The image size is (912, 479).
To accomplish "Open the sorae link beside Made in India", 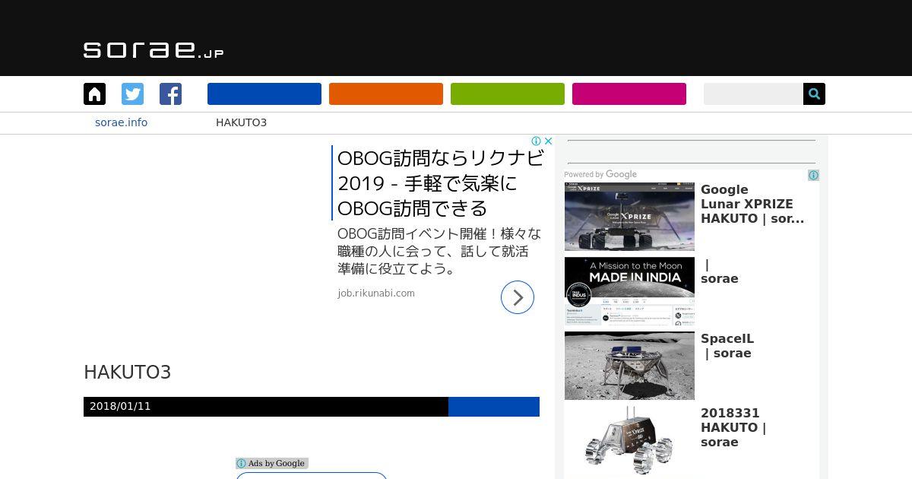I will pos(720,271).
